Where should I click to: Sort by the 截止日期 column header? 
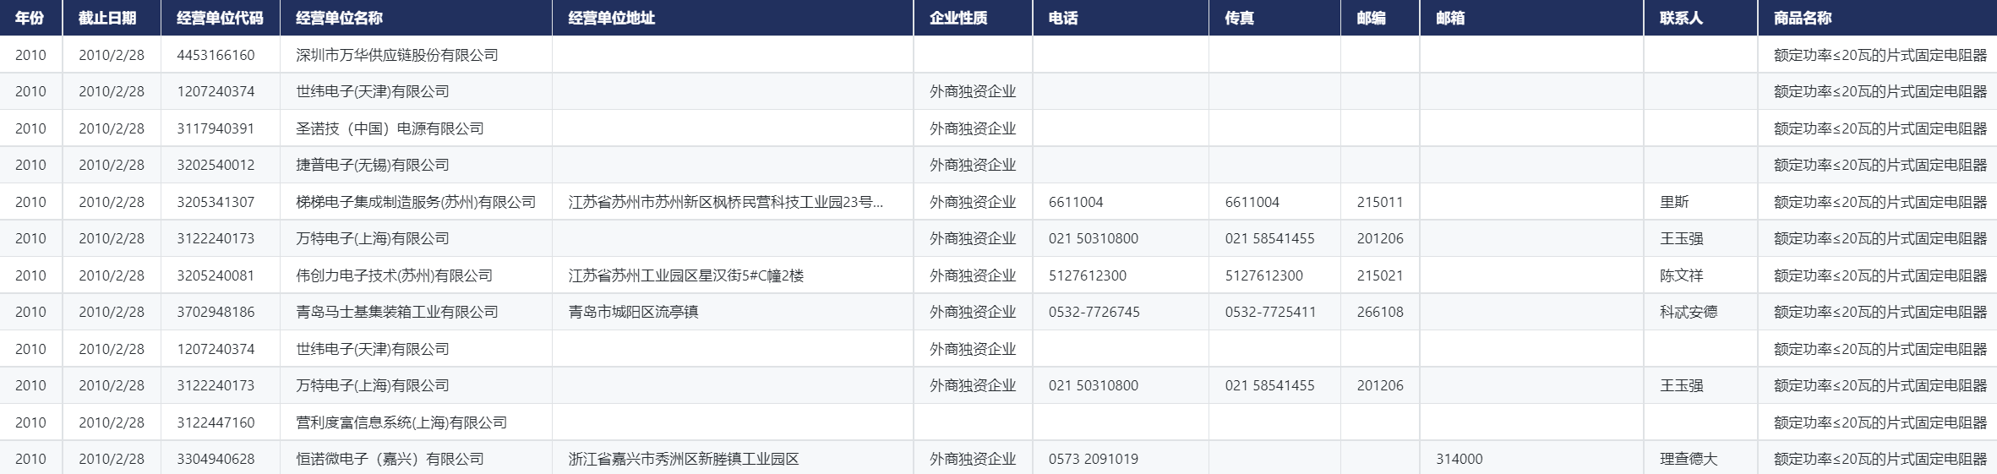click(x=107, y=18)
